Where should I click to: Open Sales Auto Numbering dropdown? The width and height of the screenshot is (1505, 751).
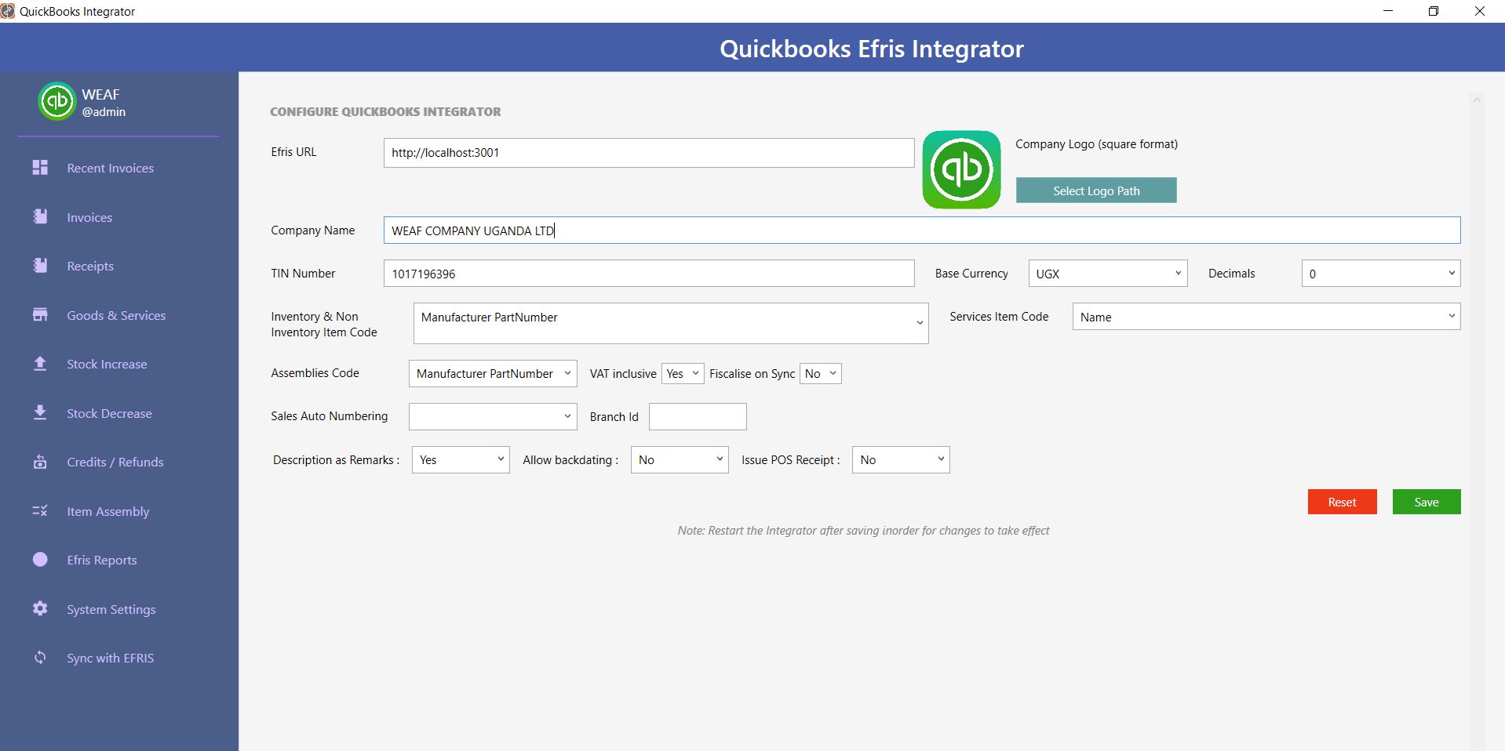pyautogui.click(x=493, y=416)
